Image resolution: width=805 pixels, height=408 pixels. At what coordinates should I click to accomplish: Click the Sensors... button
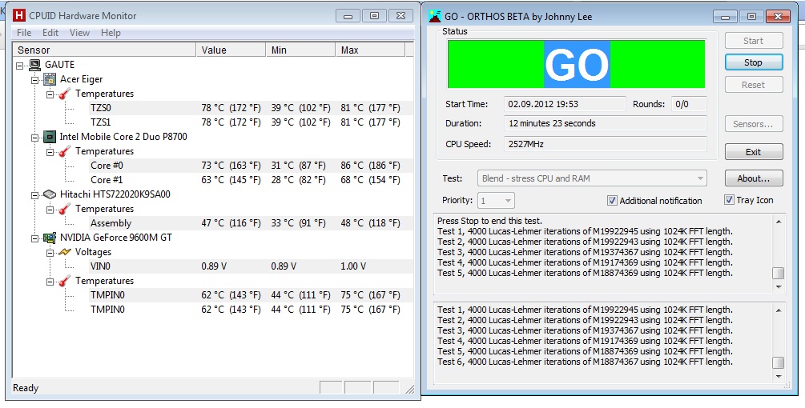(x=754, y=124)
